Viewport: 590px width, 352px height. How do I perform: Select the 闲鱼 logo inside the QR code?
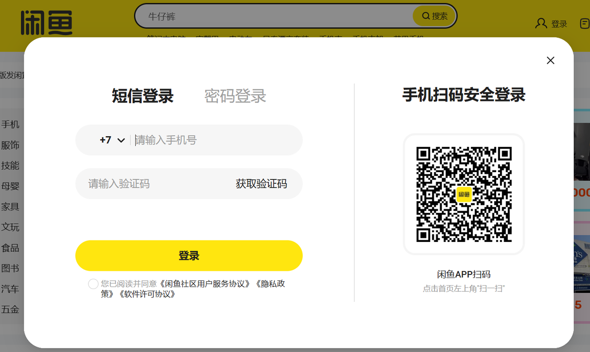(464, 195)
